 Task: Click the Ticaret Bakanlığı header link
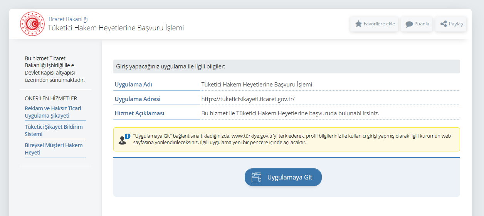[x=68, y=19]
